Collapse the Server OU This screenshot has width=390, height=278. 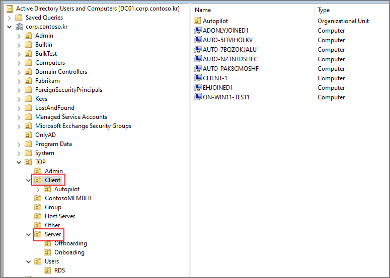tap(28, 234)
